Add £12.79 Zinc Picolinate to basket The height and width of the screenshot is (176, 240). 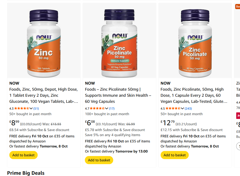pos(175,155)
